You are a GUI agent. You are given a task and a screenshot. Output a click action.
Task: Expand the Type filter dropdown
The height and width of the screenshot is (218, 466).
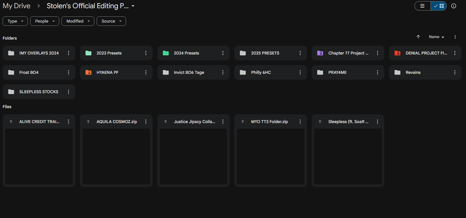tap(15, 21)
